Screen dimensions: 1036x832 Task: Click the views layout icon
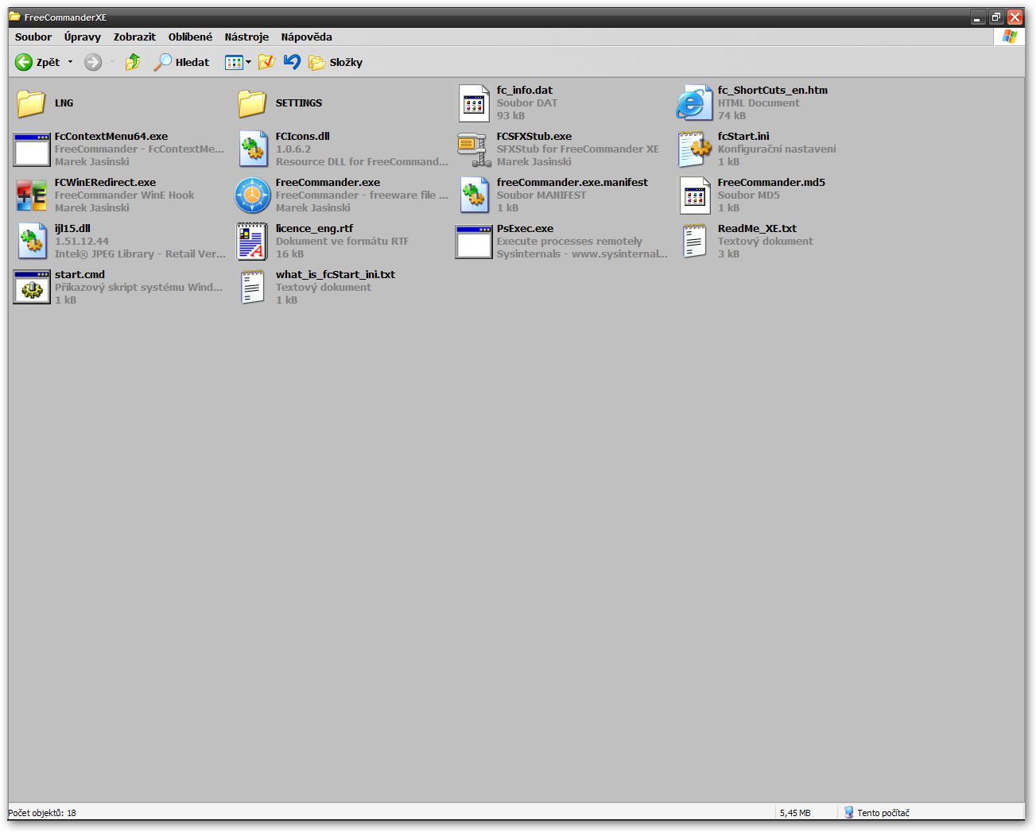(x=234, y=62)
